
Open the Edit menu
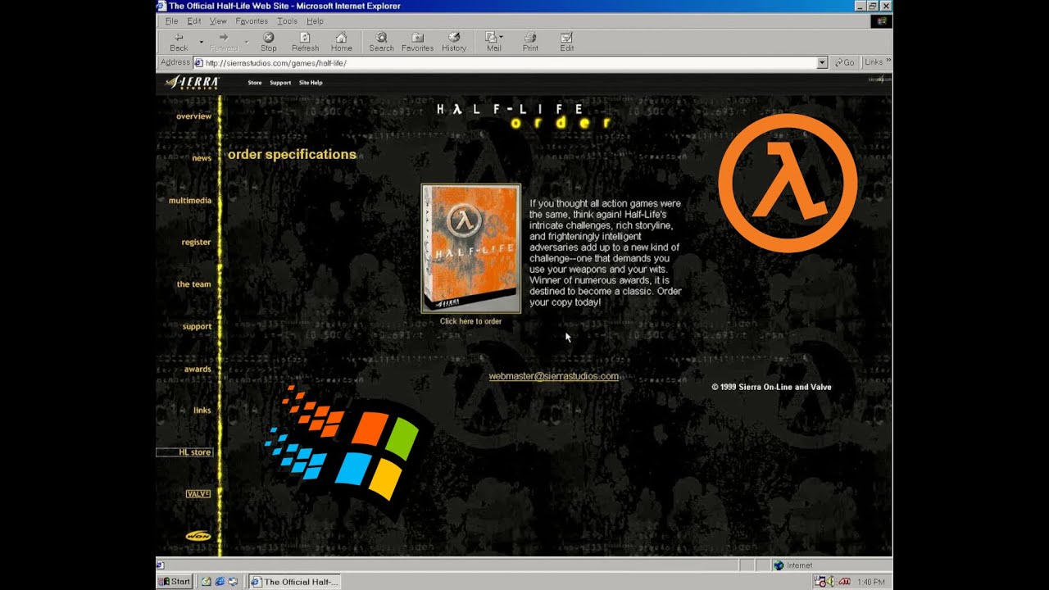coord(193,21)
